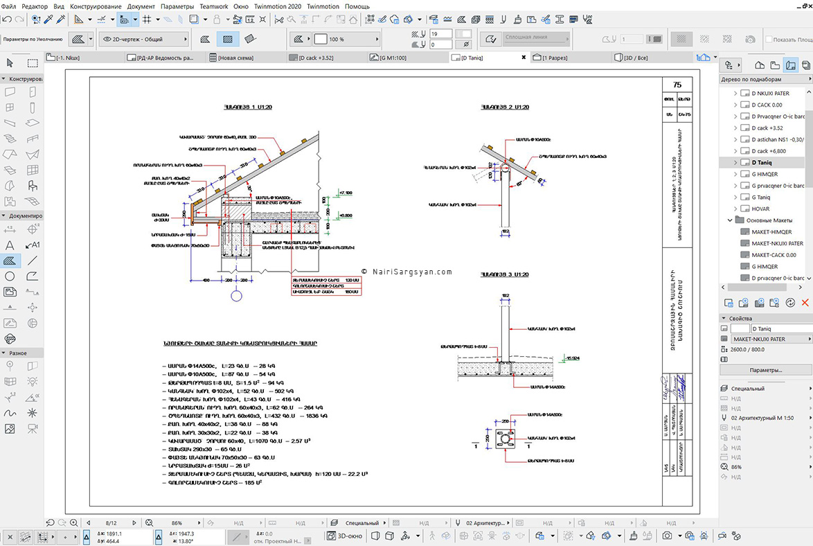Select the Label tool A1

pos(33,245)
